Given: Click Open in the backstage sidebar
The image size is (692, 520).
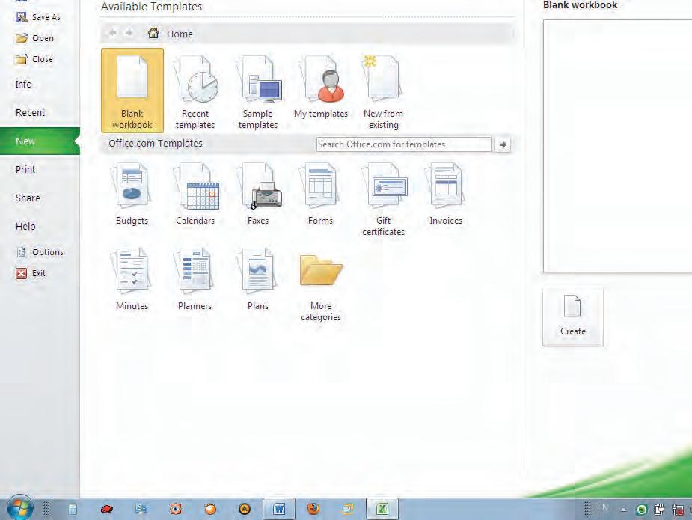Looking at the screenshot, I should [34, 38].
